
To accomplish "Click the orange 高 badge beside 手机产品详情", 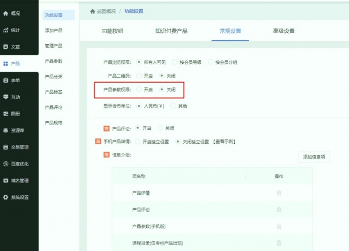I will [98, 142].
